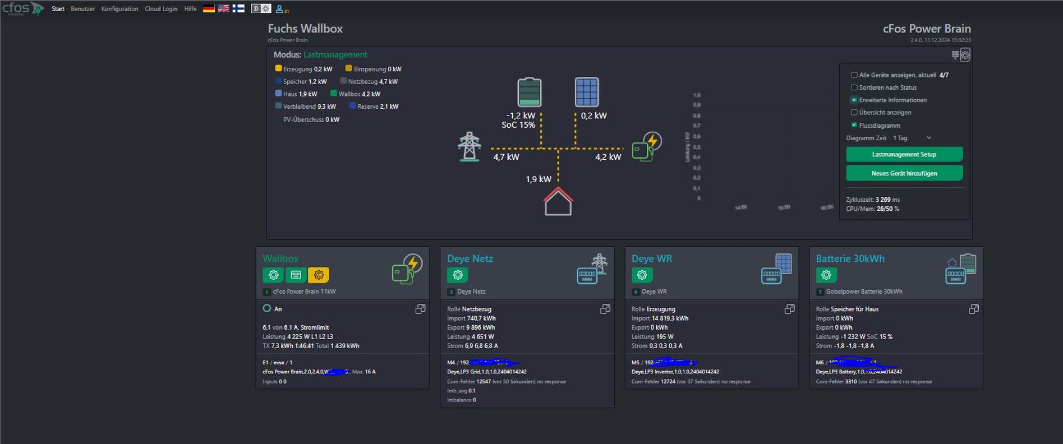This screenshot has width=1063, height=444.
Task: Open the 'Deye Netz' tile title
Action: pyautogui.click(x=470, y=258)
